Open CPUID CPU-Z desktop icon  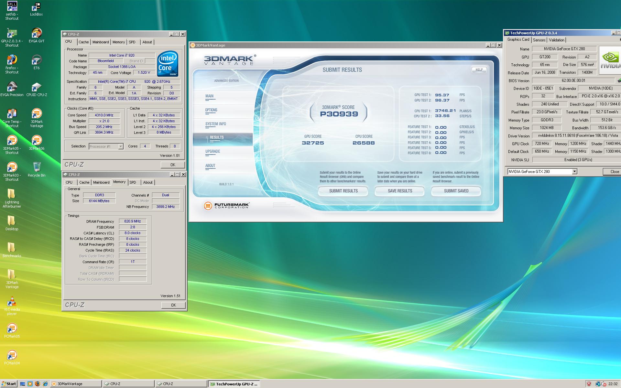37,89
